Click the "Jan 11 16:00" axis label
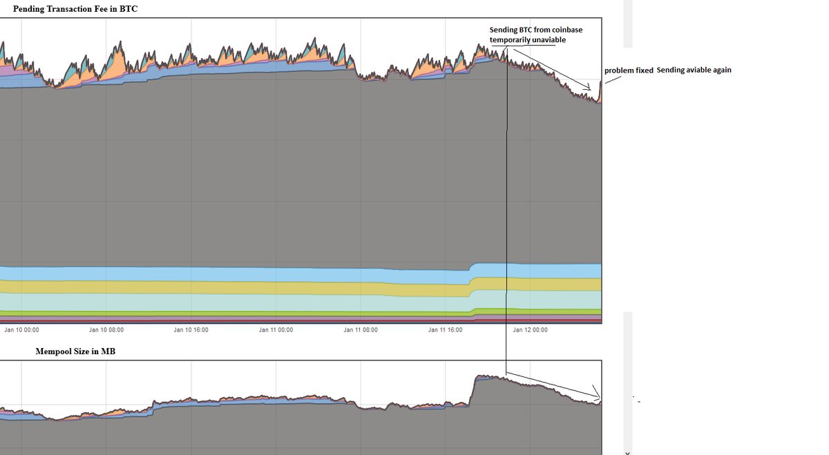Viewport: 829px width, 455px height. [x=445, y=330]
